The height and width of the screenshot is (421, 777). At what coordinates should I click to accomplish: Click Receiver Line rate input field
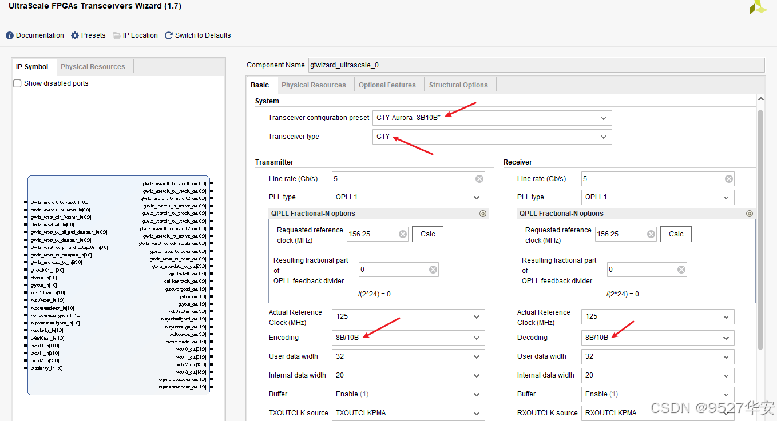(x=658, y=179)
